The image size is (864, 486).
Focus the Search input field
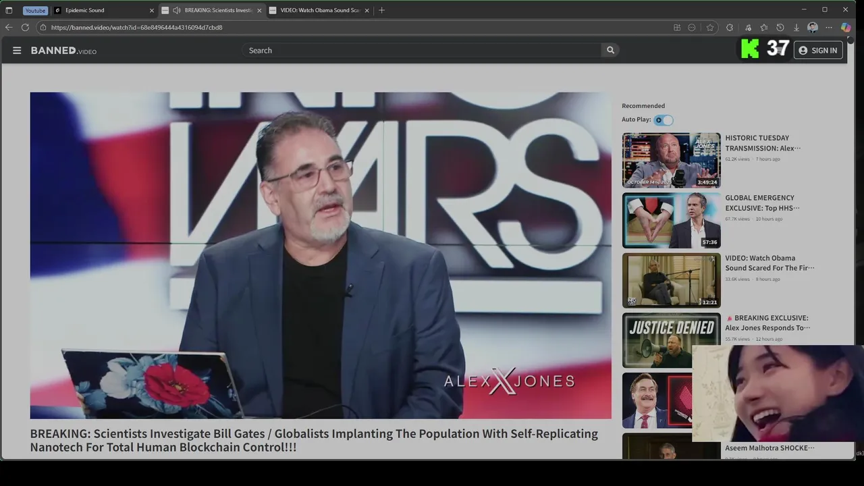tap(421, 51)
